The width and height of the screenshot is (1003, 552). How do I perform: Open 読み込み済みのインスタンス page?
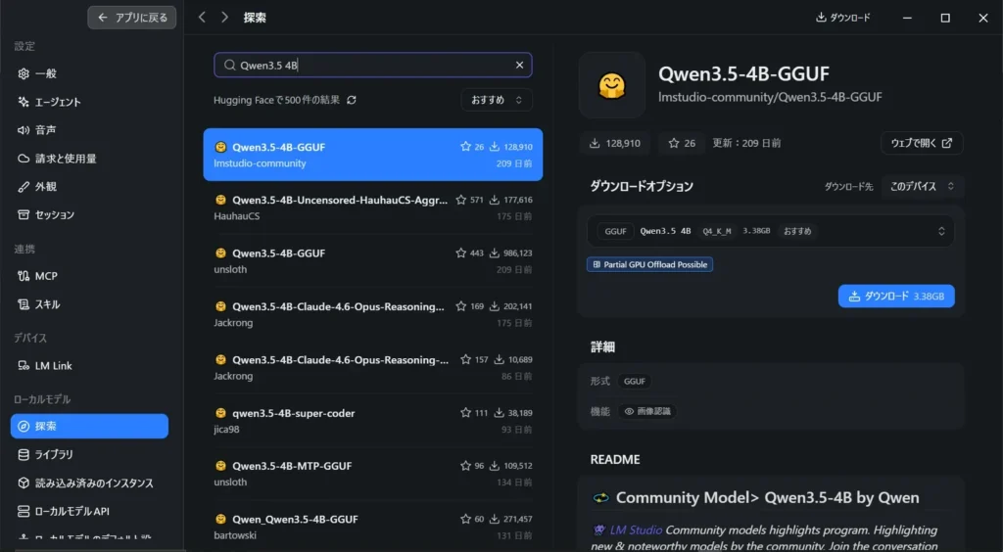(89, 483)
